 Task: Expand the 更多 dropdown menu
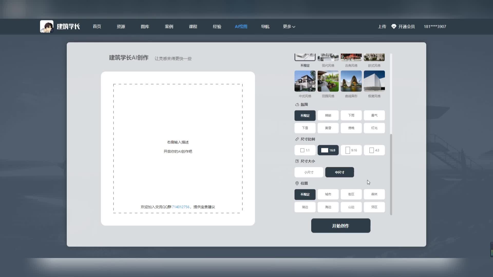tap(289, 26)
